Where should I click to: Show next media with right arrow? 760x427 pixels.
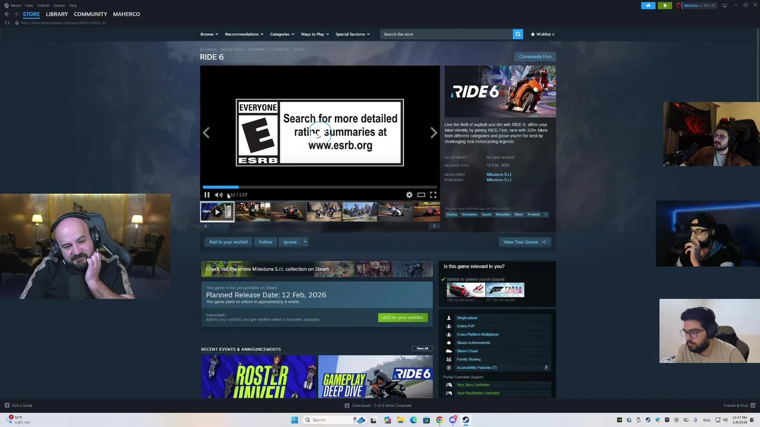coord(433,133)
